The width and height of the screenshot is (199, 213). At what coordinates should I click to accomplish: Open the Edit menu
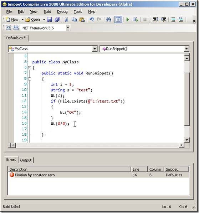click(21, 12)
